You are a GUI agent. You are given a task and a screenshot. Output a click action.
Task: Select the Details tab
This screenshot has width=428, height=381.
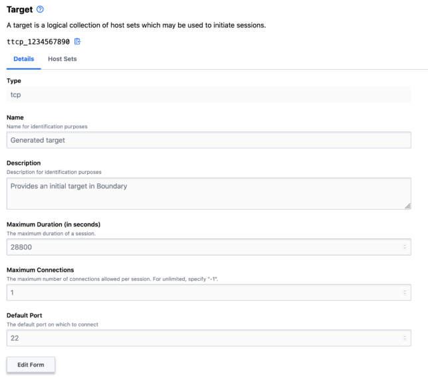(24, 59)
